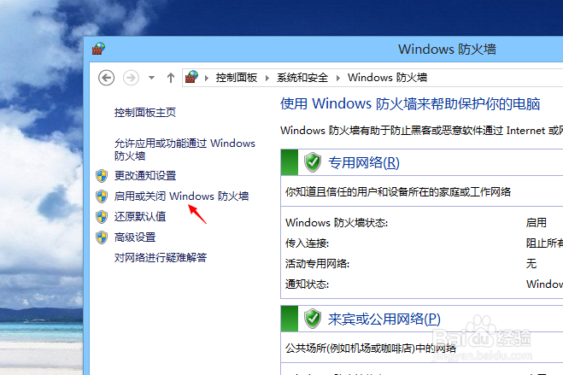Select the Windows 防火墙 breadcrumb
563x375 pixels.
(x=387, y=78)
